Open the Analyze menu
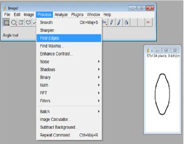Viewport: 184px width, 144px height. click(61, 15)
